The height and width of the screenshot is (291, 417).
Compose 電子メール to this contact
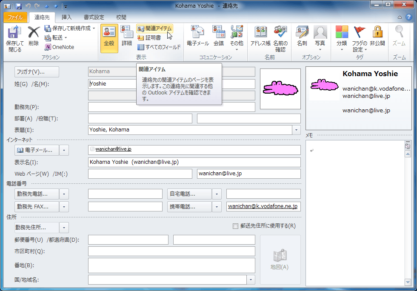click(x=197, y=36)
